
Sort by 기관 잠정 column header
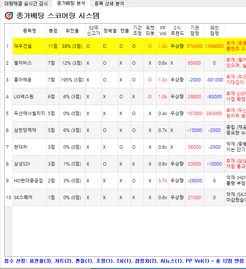point(194,31)
